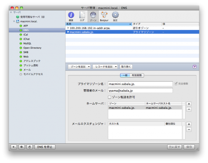Click the 元に戻す revert button
This screenshot has height=163, width=208.
[x=175, y=147]
